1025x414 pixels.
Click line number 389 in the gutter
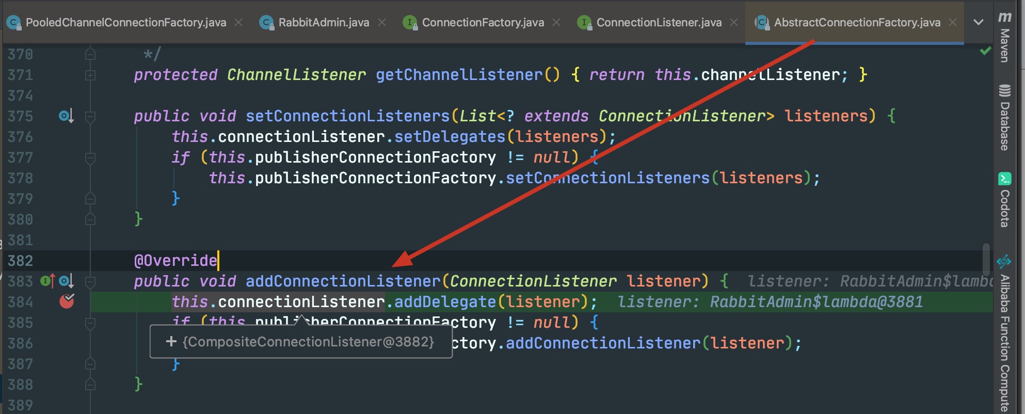coord(20,405)
